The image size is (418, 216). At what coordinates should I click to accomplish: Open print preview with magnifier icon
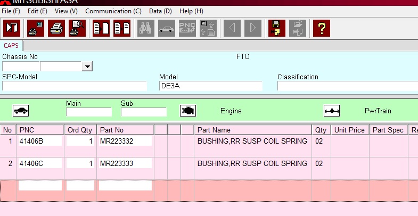(77, 28)
